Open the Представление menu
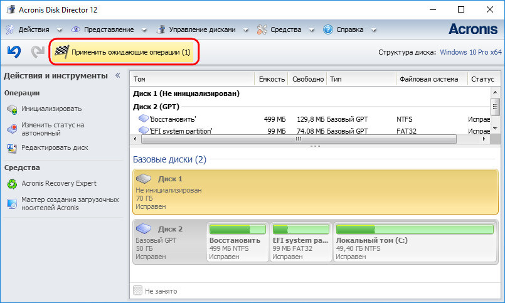The image size is (505, 303). pos(109,29)
